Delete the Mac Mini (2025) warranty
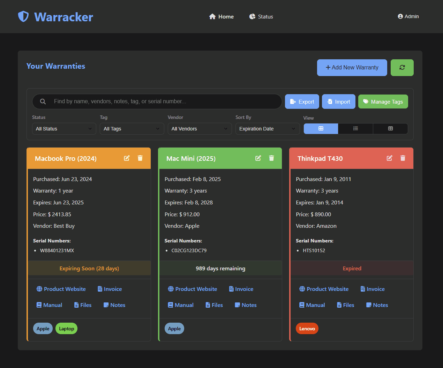 point(271,158)
